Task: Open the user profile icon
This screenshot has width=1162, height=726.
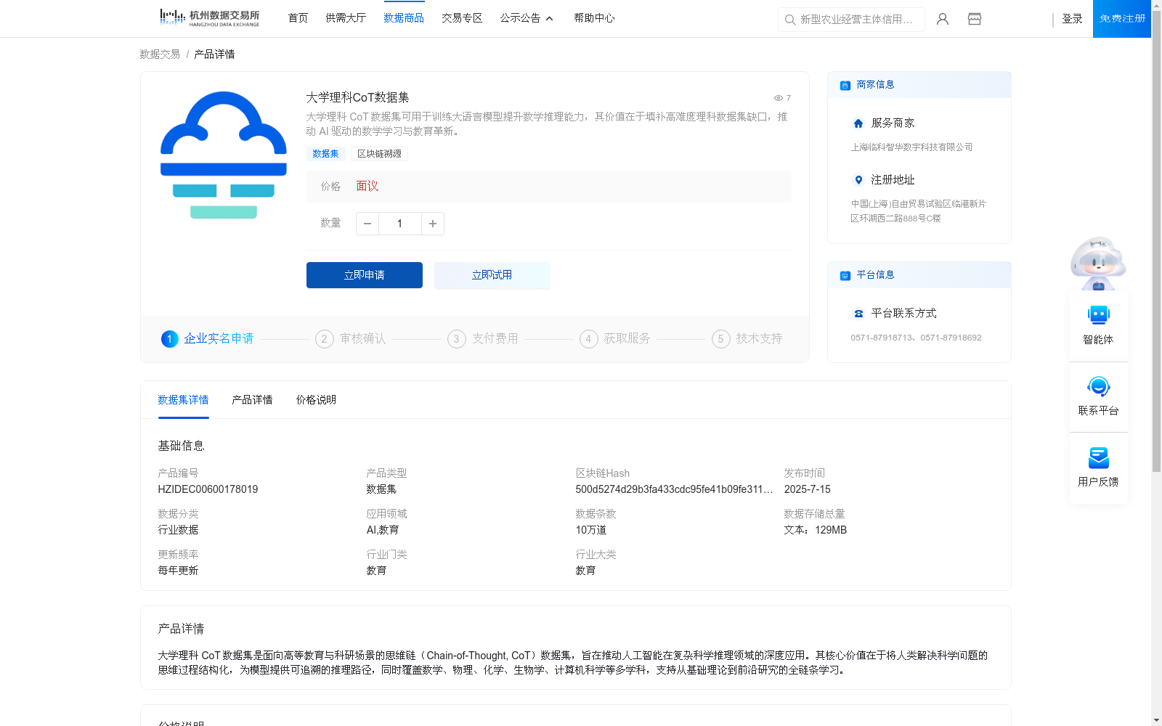Action: 943,19
